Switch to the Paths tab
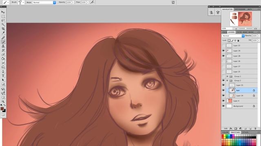261x146 pixels. pos(239,32)
